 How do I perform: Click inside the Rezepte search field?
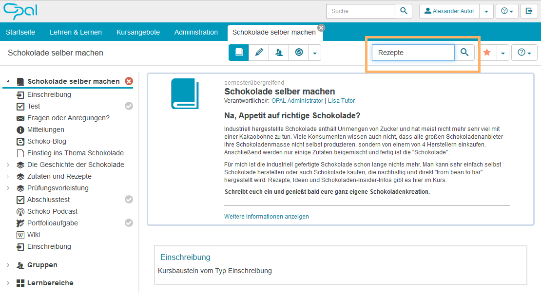tap(413, 52)
